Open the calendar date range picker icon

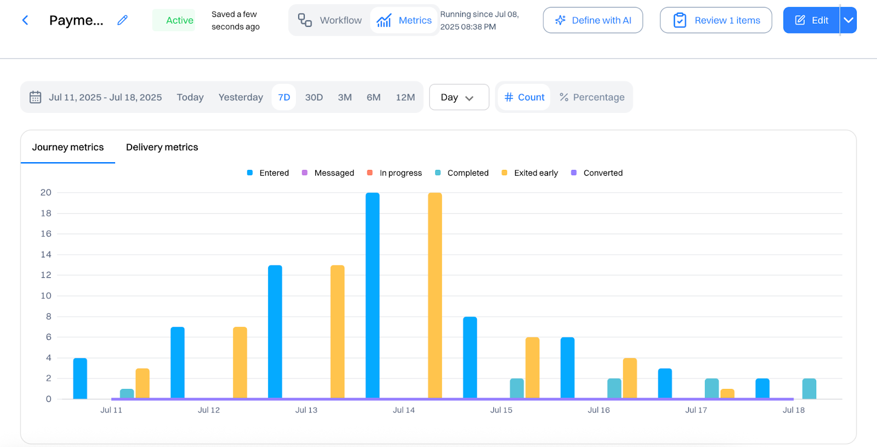[36, 97]
